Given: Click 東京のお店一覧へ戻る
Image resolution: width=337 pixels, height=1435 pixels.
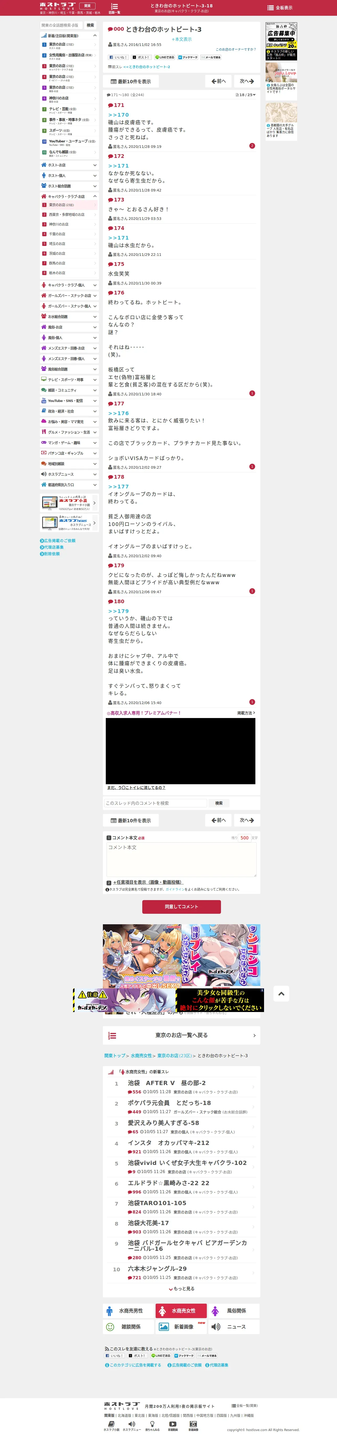Looking at the screenshot, I should point(181,1035).
